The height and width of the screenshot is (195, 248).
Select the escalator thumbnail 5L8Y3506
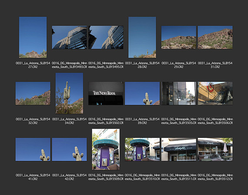point(215,94)
